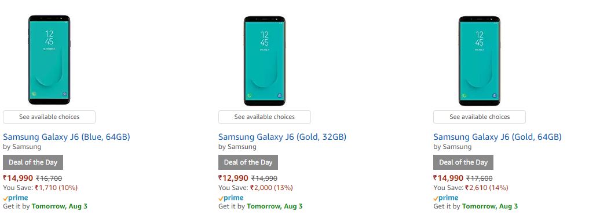Viewport: 589px width, 216px height.
Task: Click Deal of the Day badge for Gold 32GB
Action: coord(248,162)
